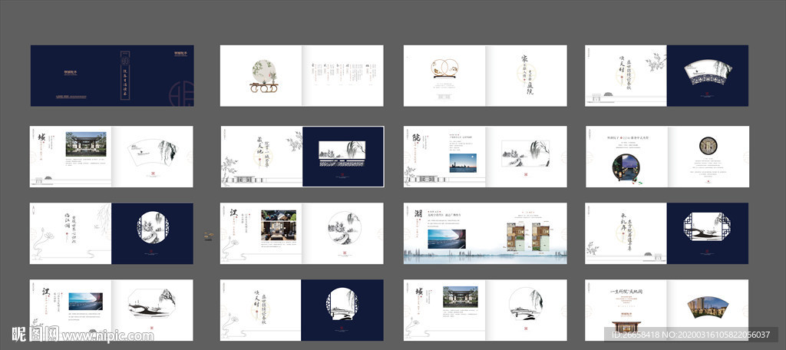Select the lotus line drawing beside the navy circular window page
This screenshot has width=786, height=350.
tap(41, 245)
